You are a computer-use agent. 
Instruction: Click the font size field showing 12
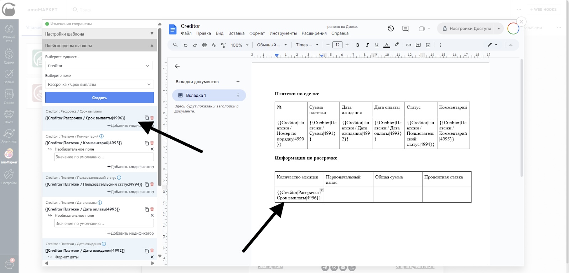click(337, 45)
